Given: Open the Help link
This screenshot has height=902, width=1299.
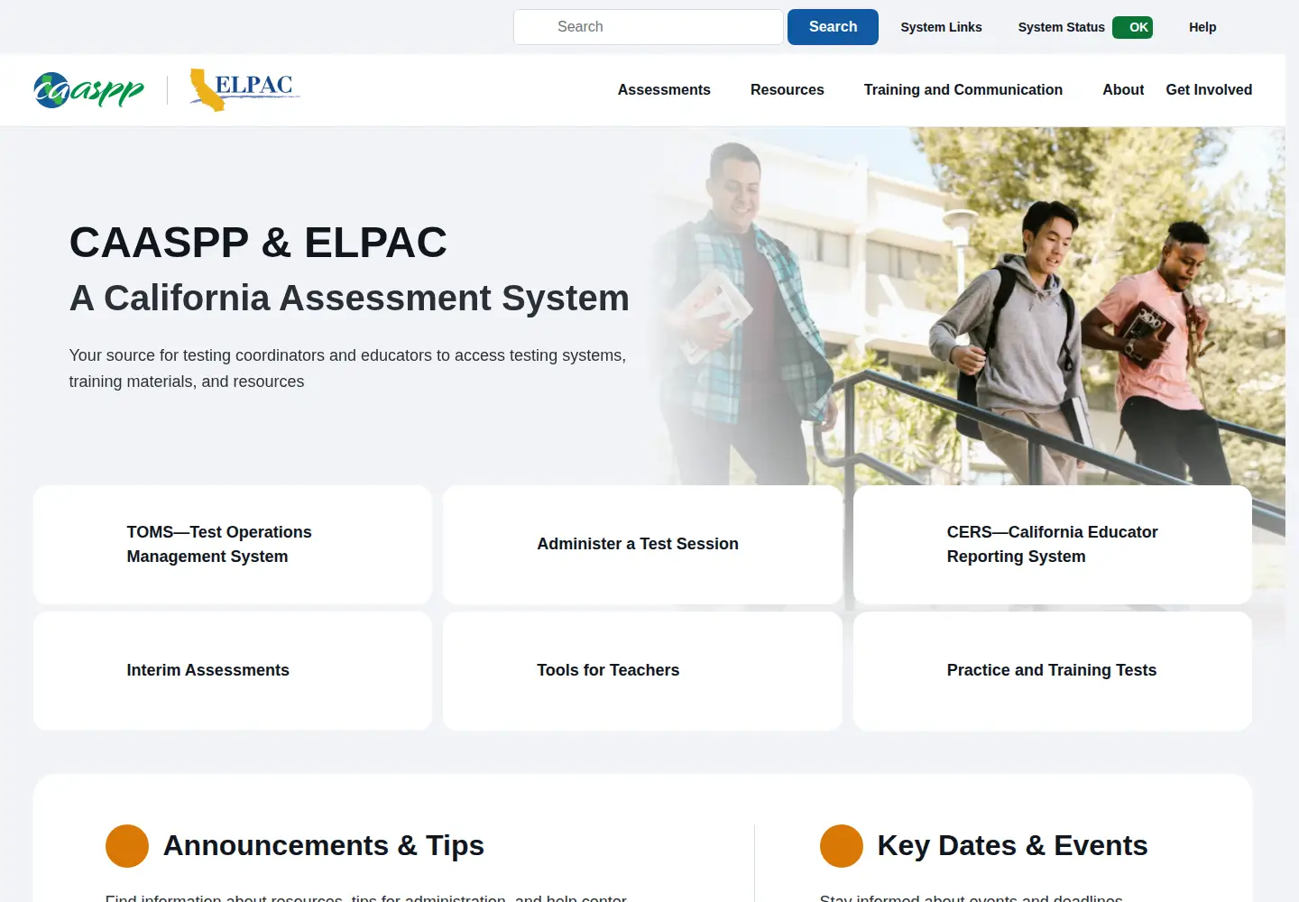Looking at the screenshot, I should [x=1202, y=27].
